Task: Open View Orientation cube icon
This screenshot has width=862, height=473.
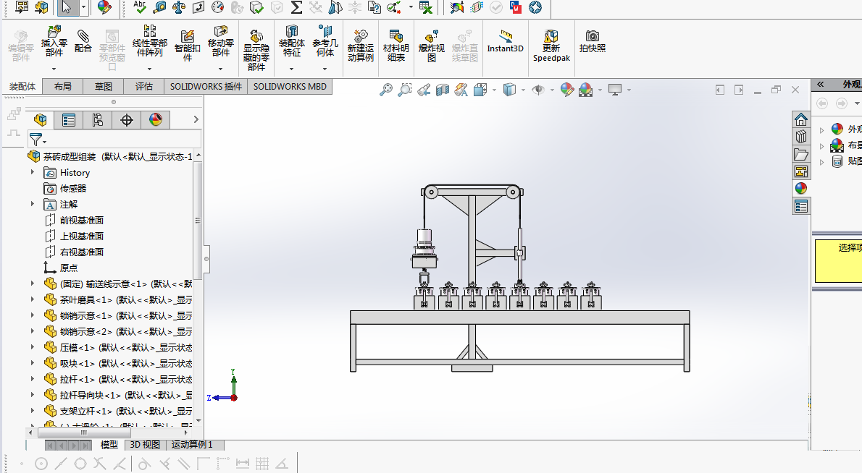Action: [x=480, y=90]
